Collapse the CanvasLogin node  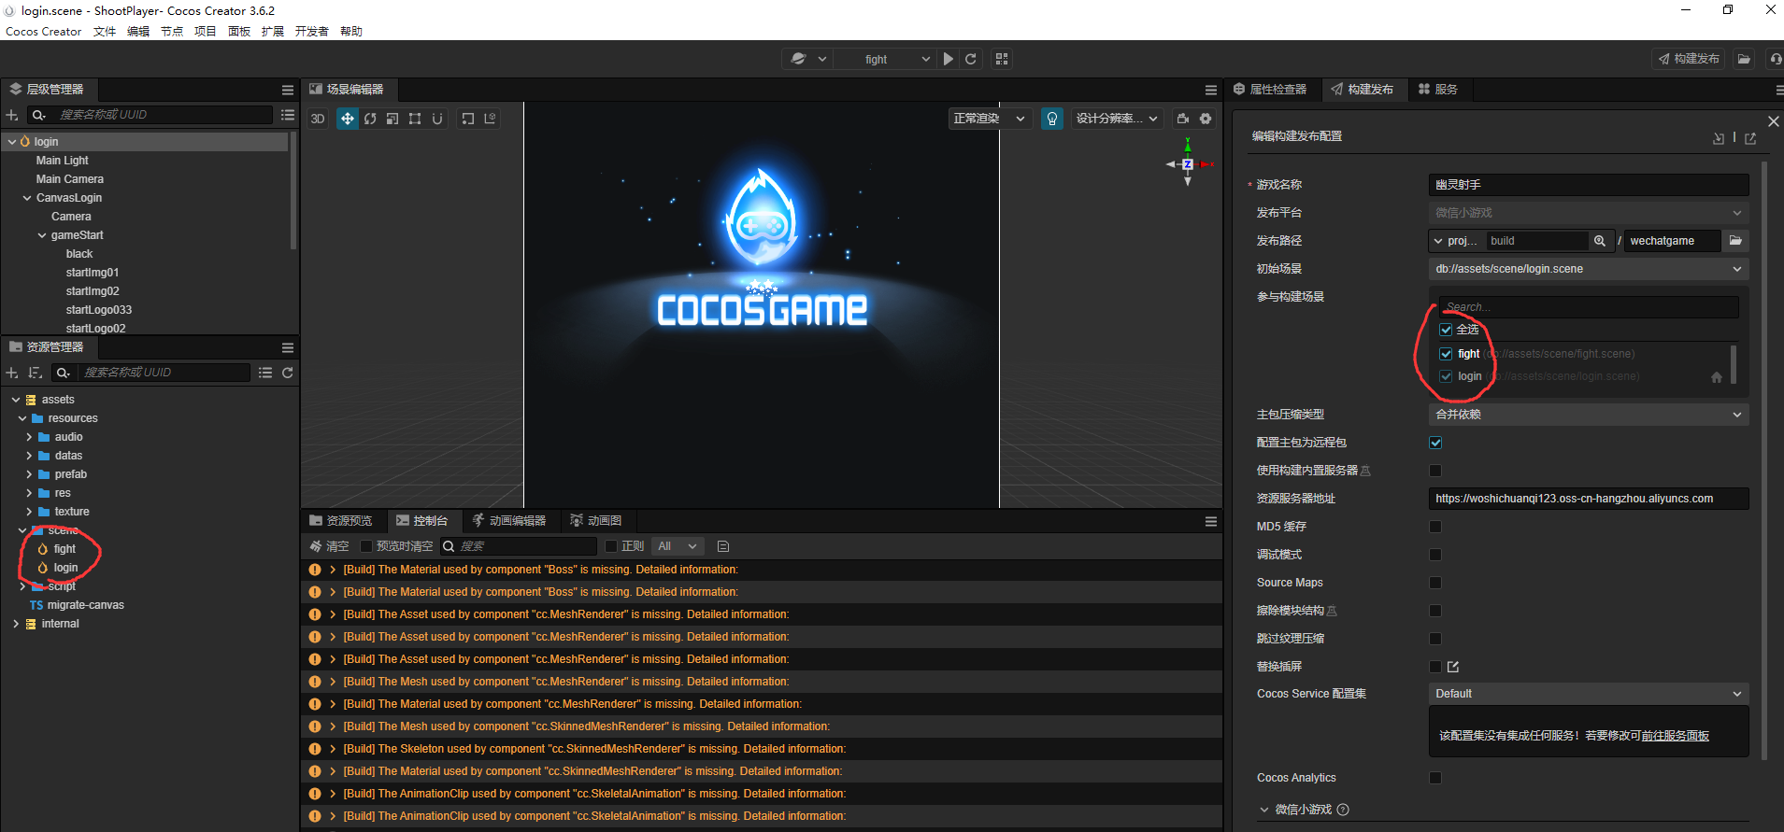27,198
